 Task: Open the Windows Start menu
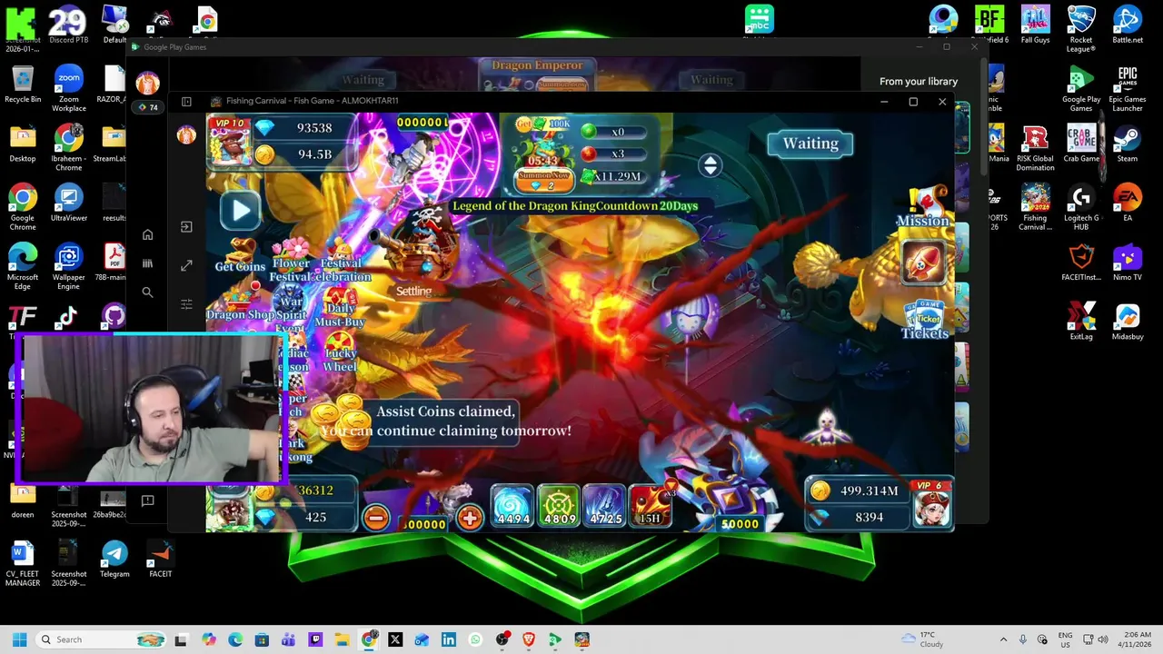click(x=19, y=639)
